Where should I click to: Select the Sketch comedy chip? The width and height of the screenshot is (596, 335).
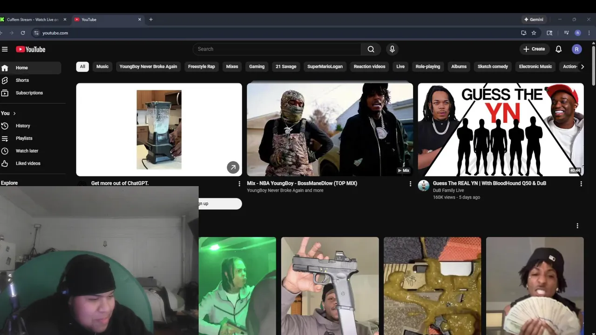click(493, 67)
